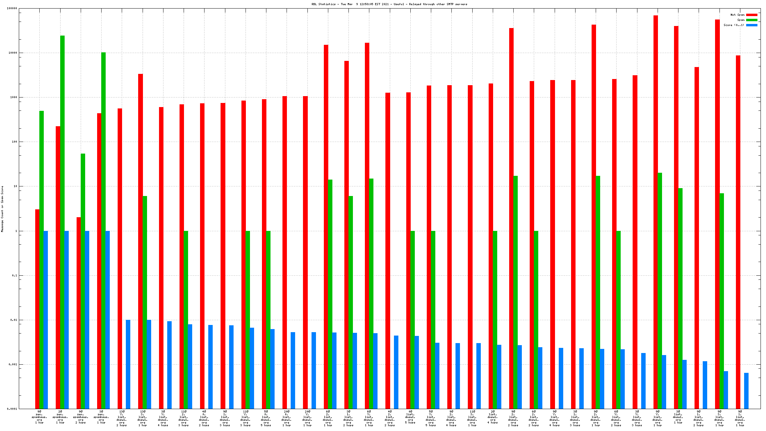Image resolution: width=766 pixels, height=431 pixels.
Task: Click the 'Message Count or Spam Score' axis label
Action: pyautogui.click(x=2, y=209)
